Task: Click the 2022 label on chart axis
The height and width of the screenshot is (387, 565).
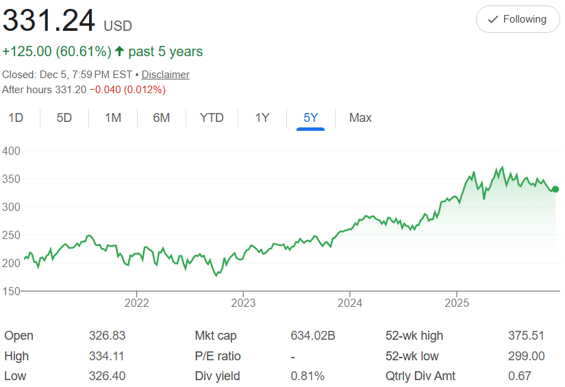Action: [137, 302]
